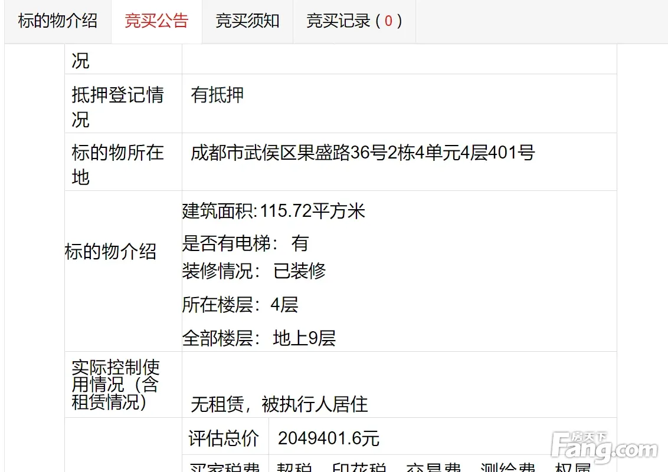Screen dimensions: 668x472
Task: Click the 建筑面积 115.72平方米 line
Action: pyautogui.click(x=274, y=211)
